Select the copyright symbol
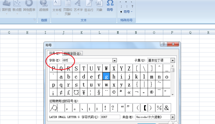The width and height of the screenshot is (215, 124). pos(114,92)
